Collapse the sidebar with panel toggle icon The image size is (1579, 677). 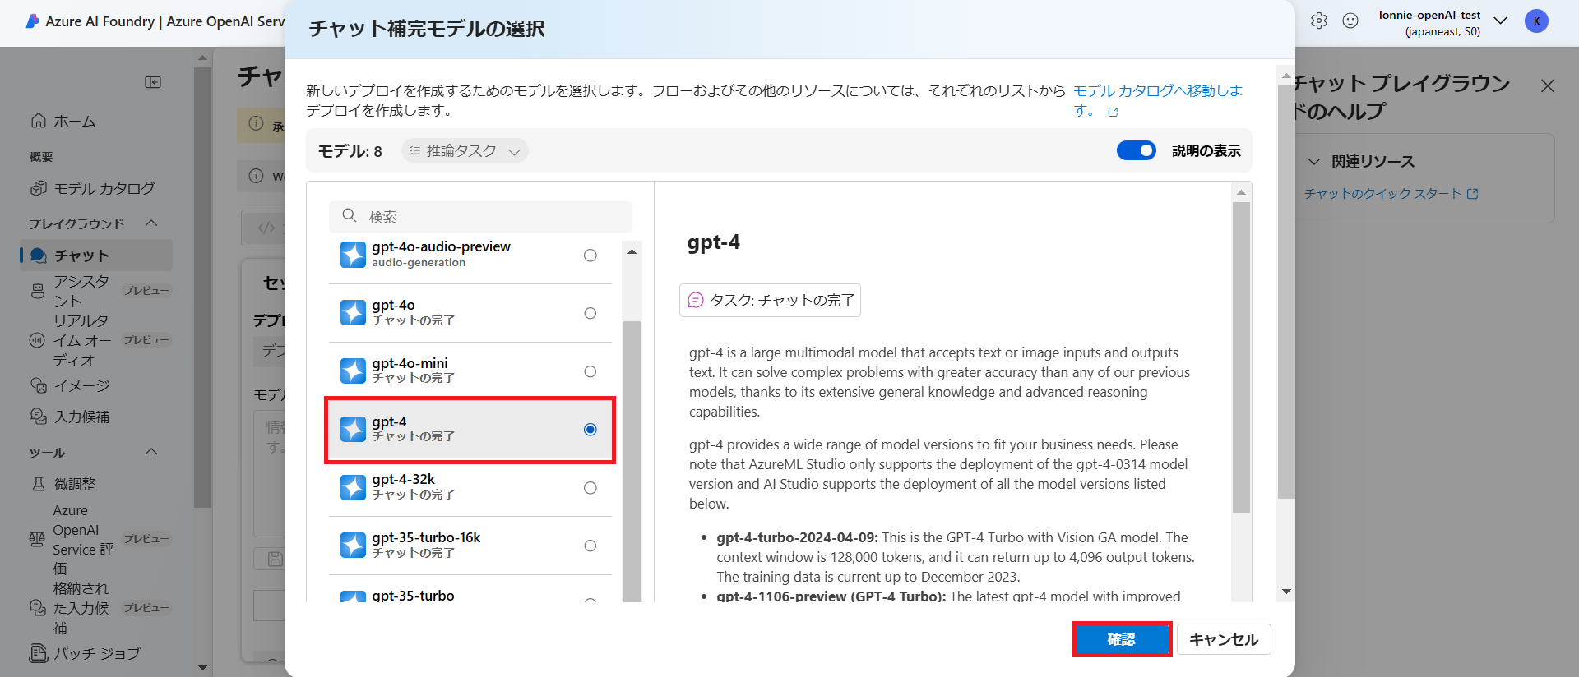(x=153, y=82)
